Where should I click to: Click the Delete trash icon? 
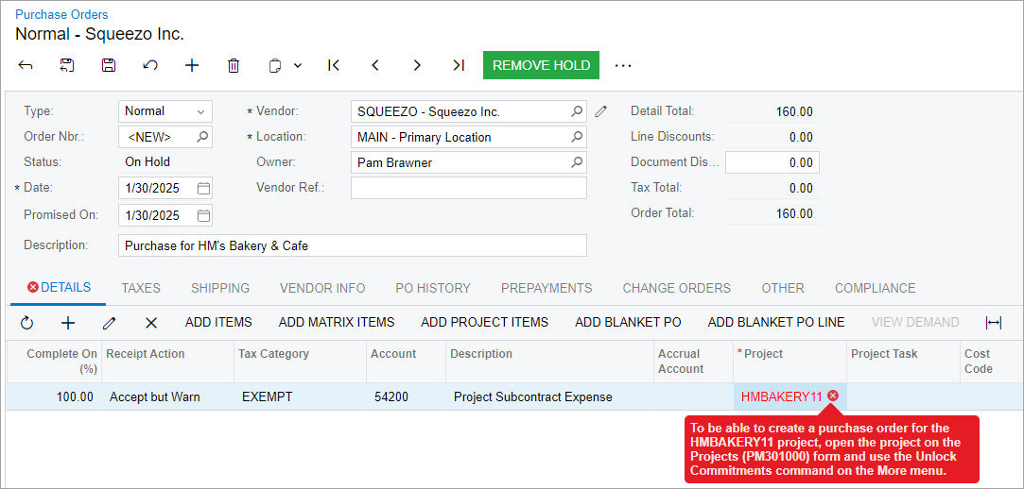(234, 65)
